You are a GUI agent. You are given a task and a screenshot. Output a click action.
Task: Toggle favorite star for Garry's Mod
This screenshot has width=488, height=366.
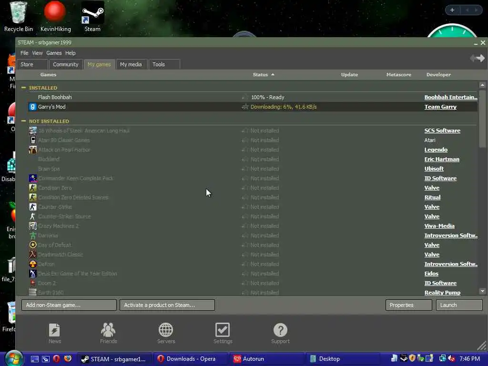tap(245, 107)
